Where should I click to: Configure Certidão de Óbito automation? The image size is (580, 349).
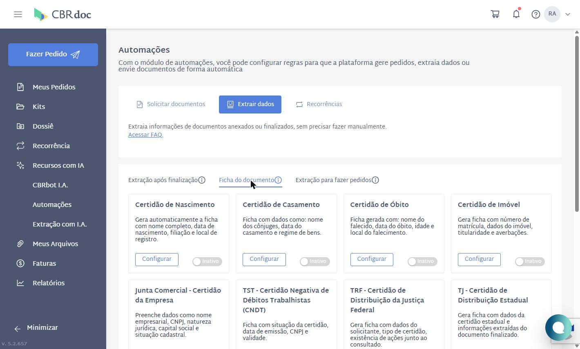tap(372, 259)
